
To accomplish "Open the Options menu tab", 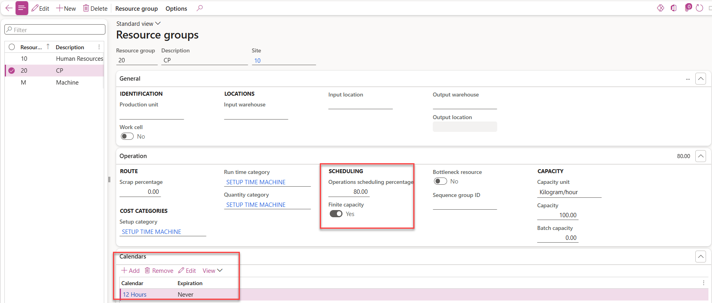I will [x=176, y=8].
